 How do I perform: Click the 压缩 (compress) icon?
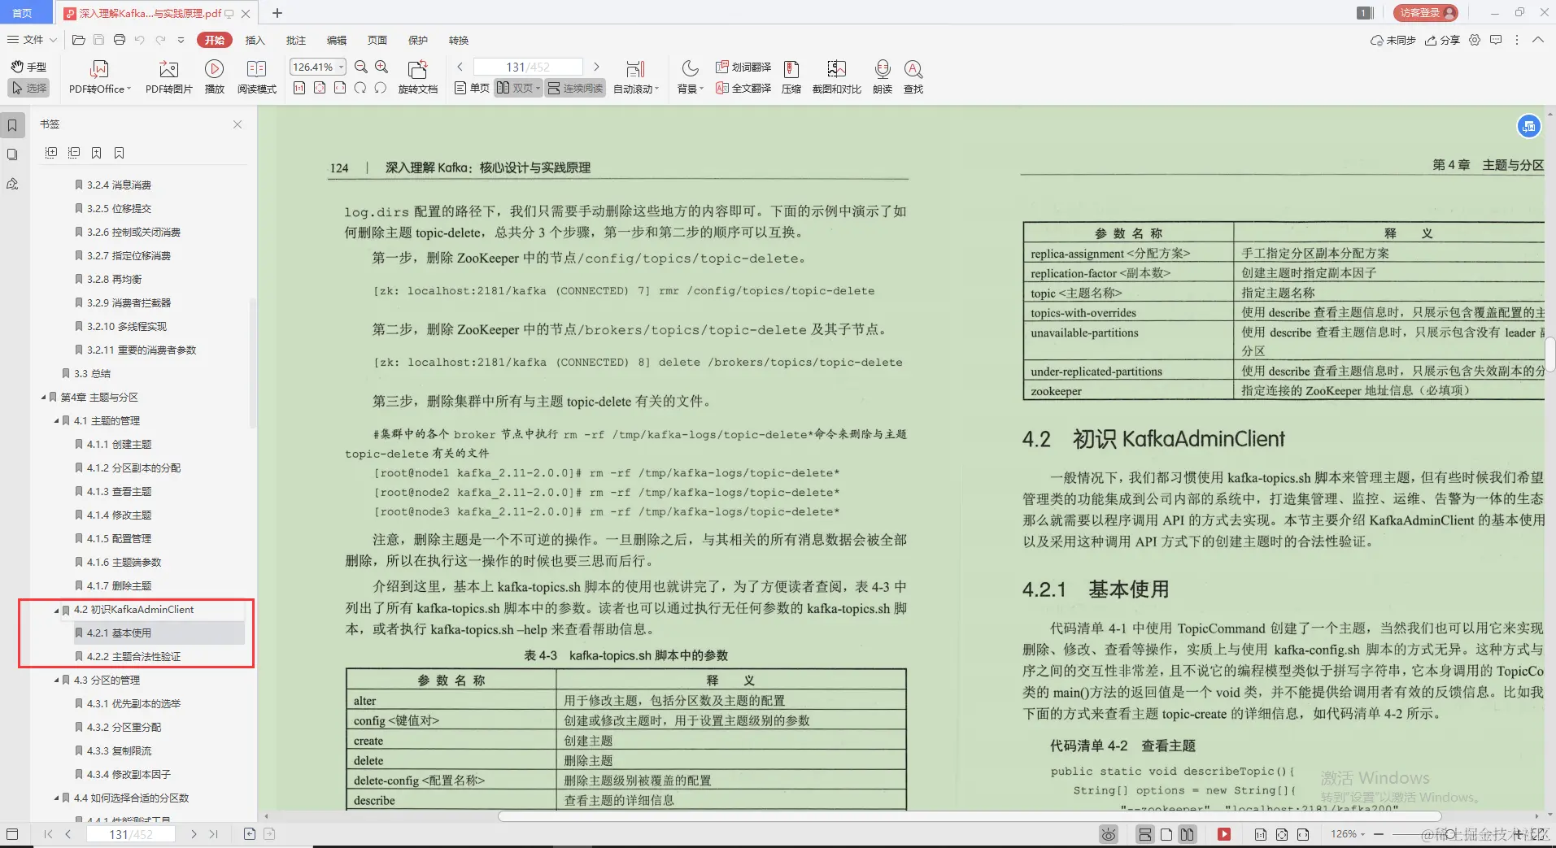click(790, 77)
